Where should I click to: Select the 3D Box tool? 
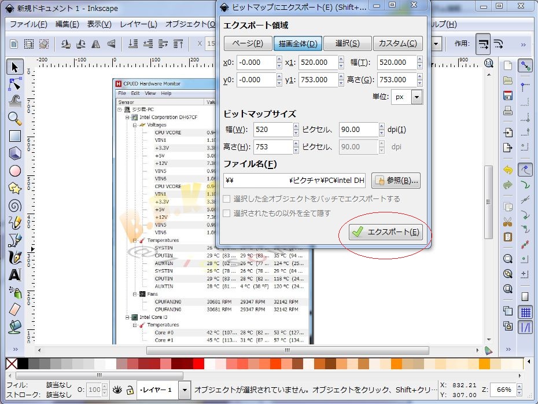(x=15, y=153)
